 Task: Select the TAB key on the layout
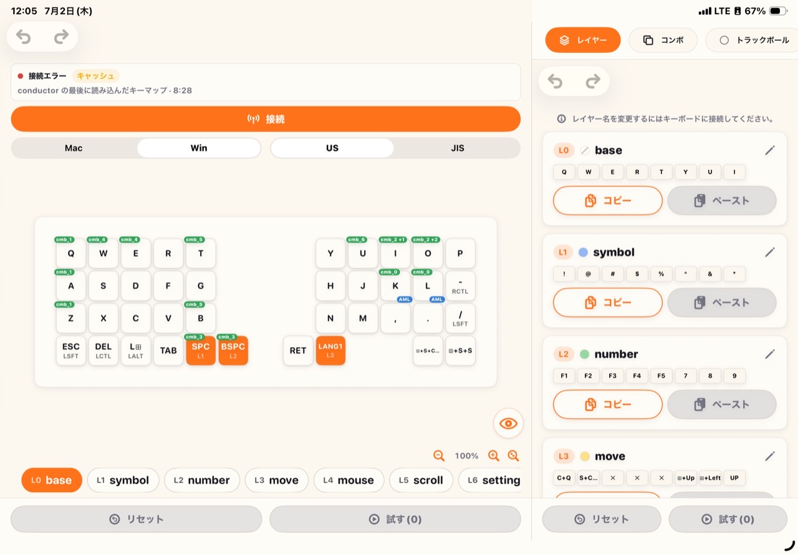tap(168, 351)
